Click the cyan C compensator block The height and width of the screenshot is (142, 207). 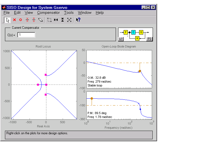[133, 32]
